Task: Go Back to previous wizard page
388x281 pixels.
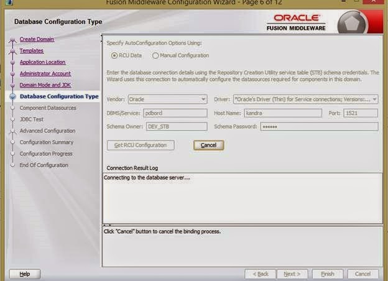Action: 261,274
